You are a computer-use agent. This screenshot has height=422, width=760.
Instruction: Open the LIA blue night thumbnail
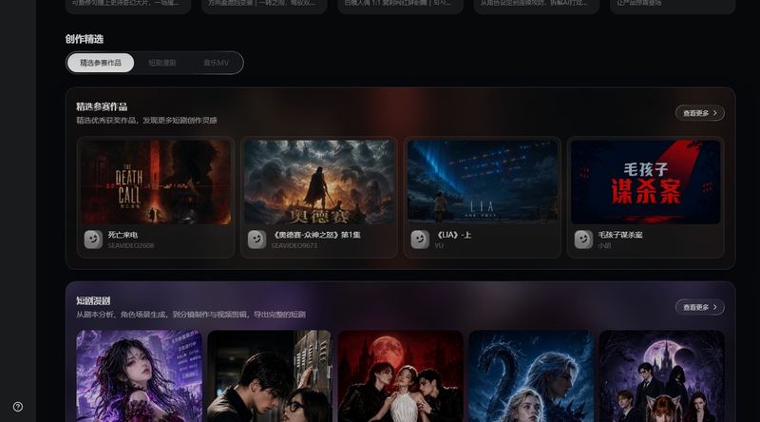[x=483, y=182]
